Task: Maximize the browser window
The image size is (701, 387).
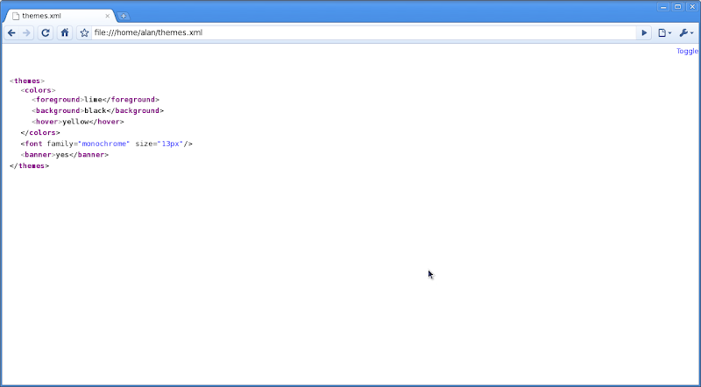Action: point(677,7)
